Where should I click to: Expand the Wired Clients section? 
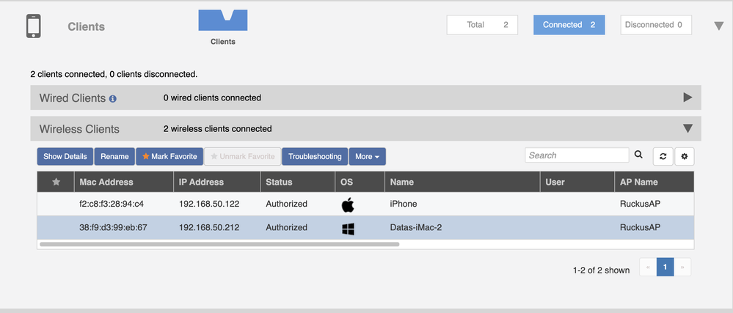pyautogui.click(x=688, y=97)
